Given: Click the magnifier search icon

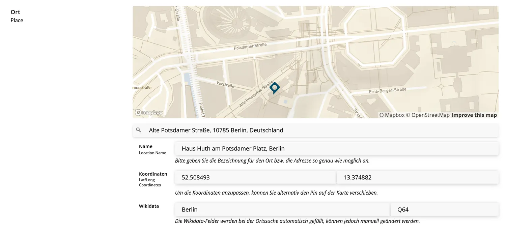Looking at the screenshot, I should (x=139, y=130).
